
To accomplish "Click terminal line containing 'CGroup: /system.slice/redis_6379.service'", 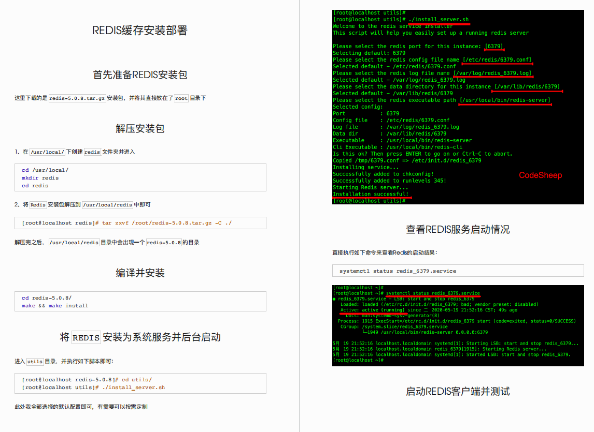I will (x=394, y=326).
